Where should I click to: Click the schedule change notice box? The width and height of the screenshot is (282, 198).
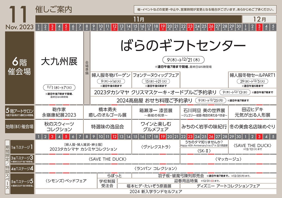[205, 9]
